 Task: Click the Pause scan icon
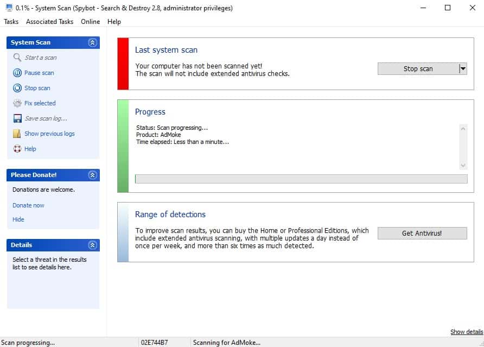[17, 73]
